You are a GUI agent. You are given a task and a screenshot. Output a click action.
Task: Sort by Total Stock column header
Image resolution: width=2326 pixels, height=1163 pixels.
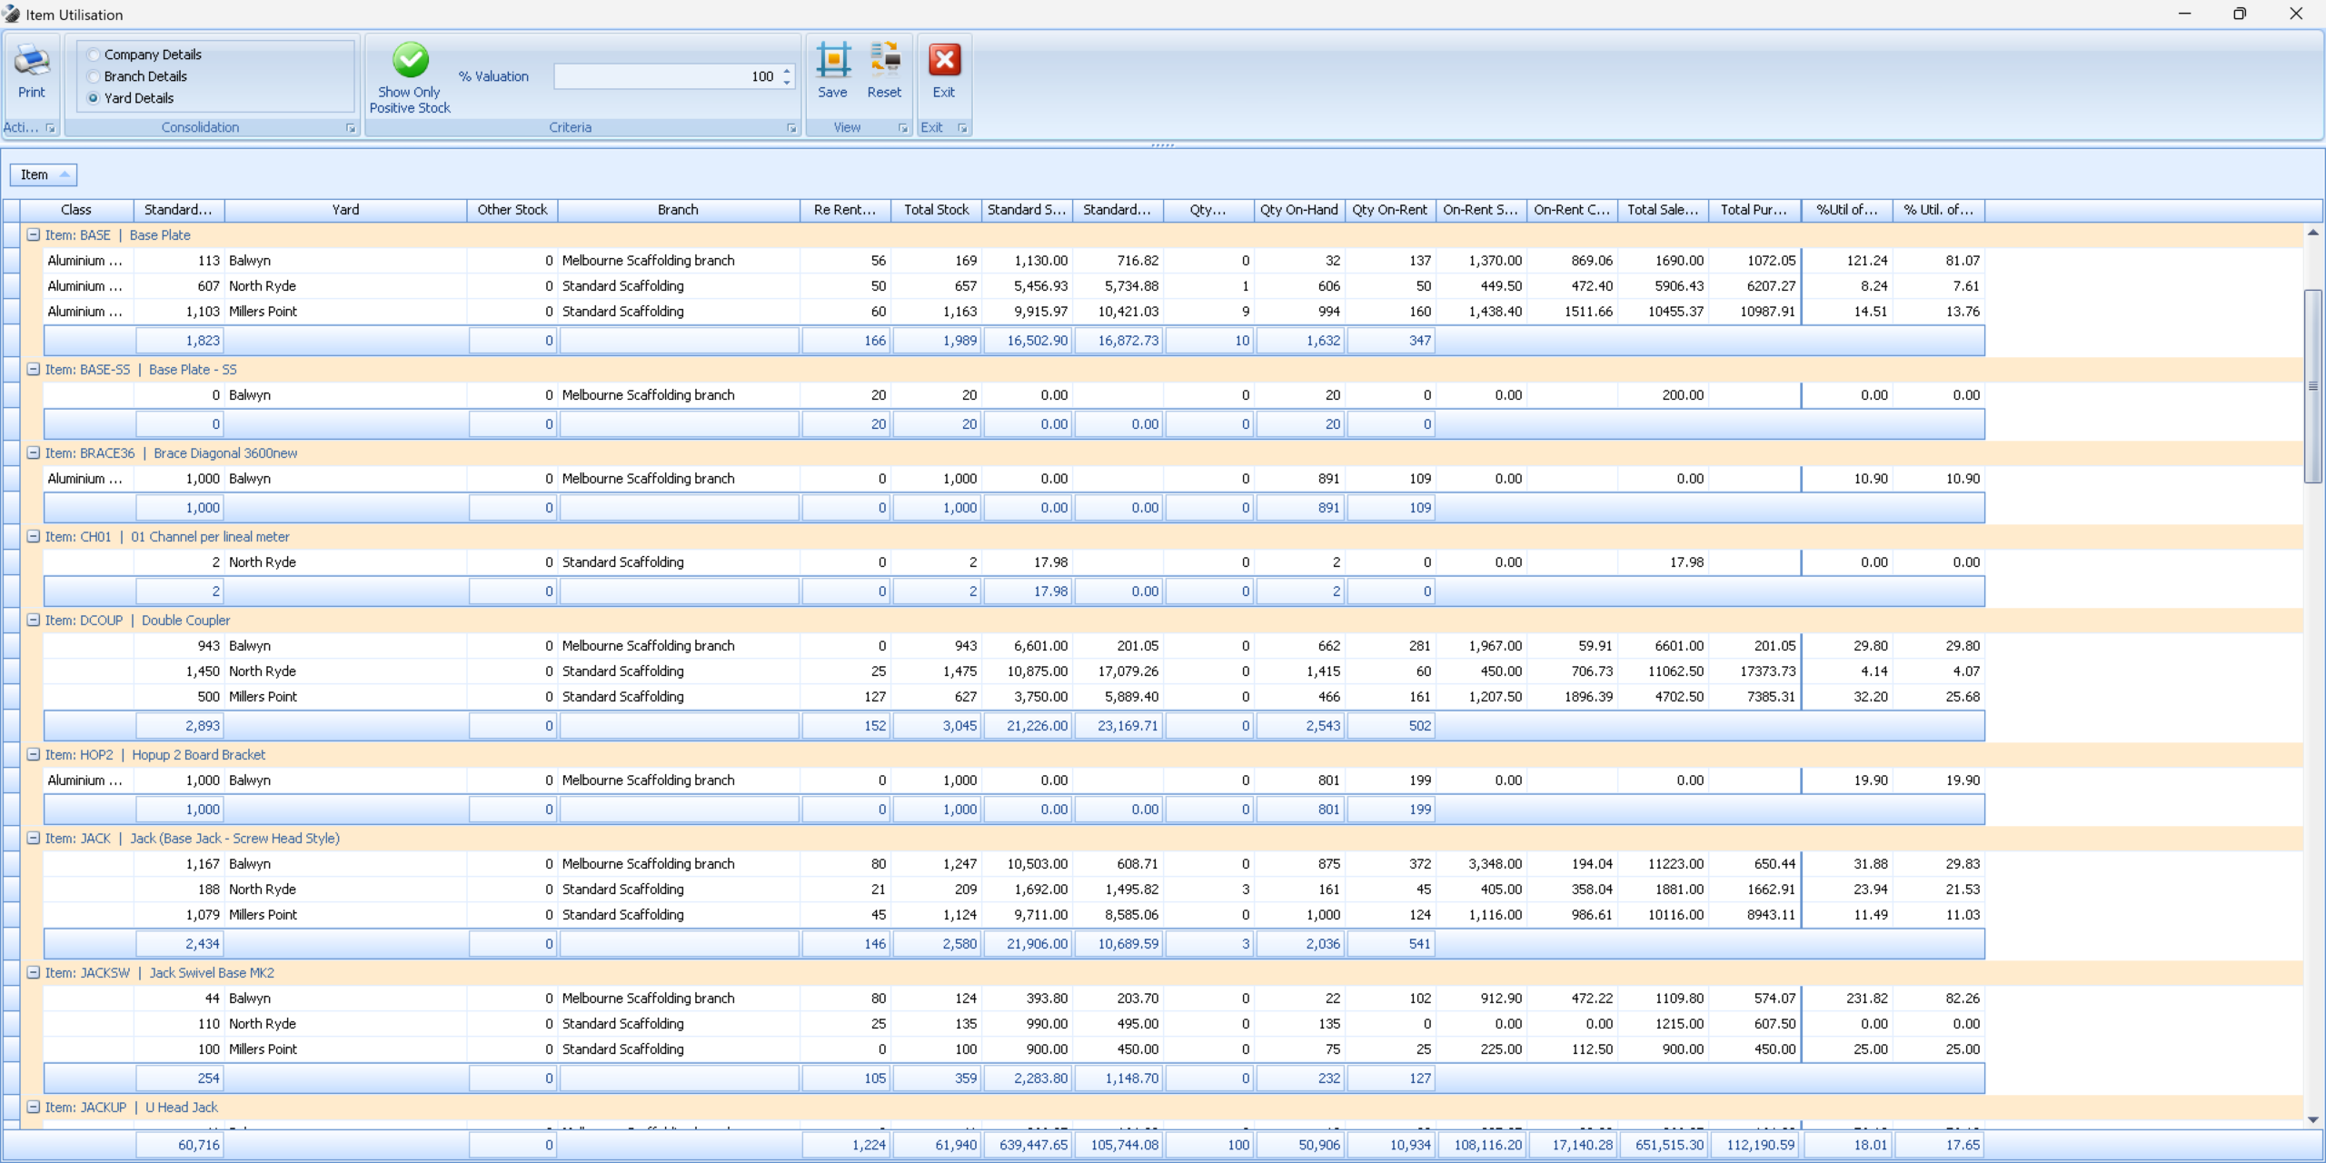(936, 210)
